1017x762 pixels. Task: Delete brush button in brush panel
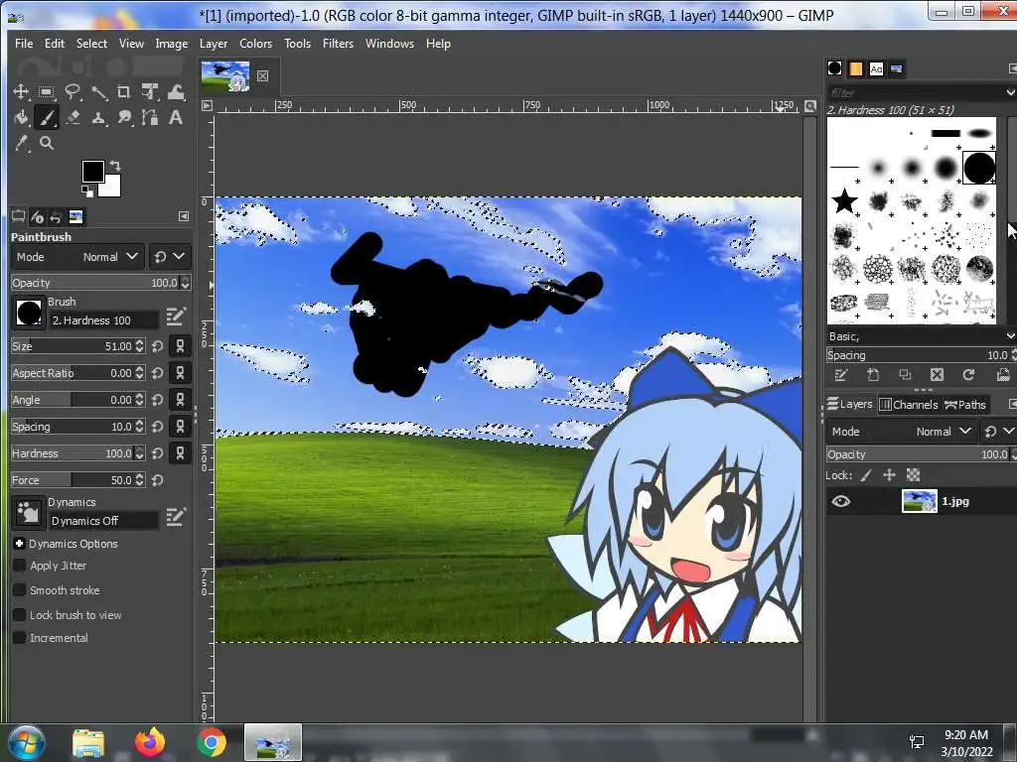(937, 374)
